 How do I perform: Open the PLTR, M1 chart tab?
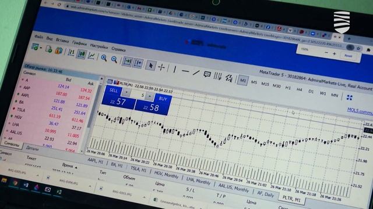click(291, 199)
